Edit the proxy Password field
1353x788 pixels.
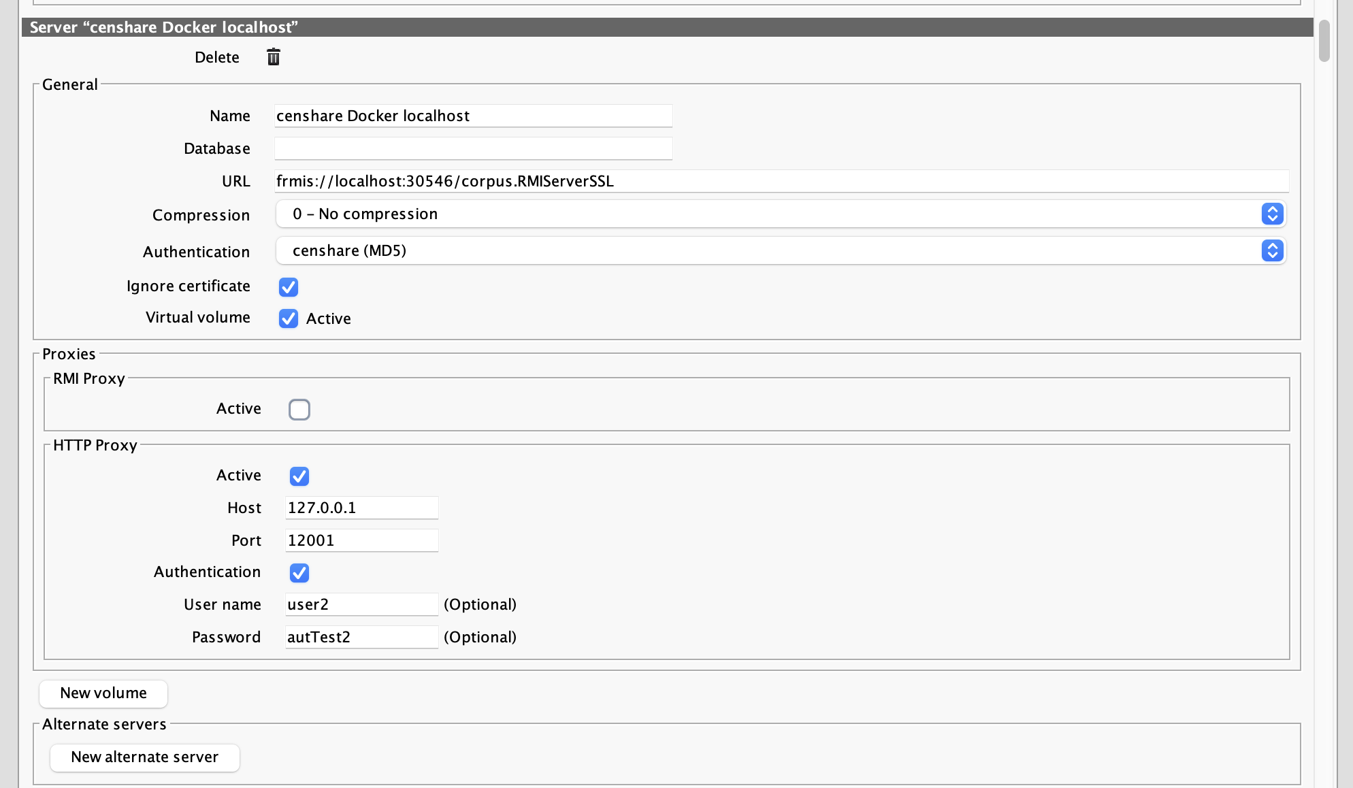[x=361, y=637]
